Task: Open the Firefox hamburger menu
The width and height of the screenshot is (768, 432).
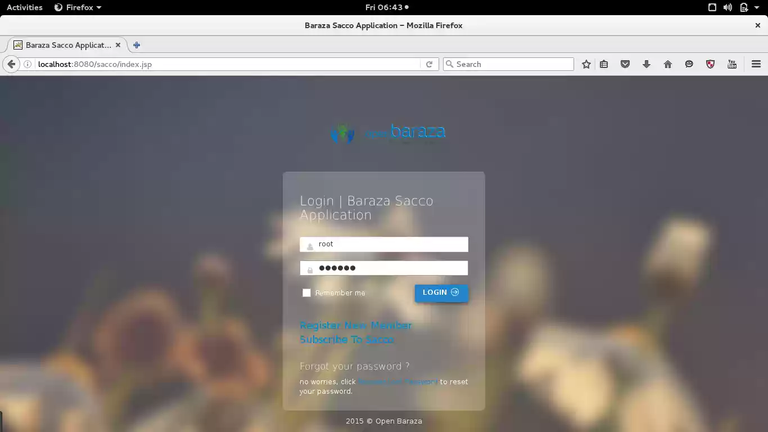Action: 756,64
